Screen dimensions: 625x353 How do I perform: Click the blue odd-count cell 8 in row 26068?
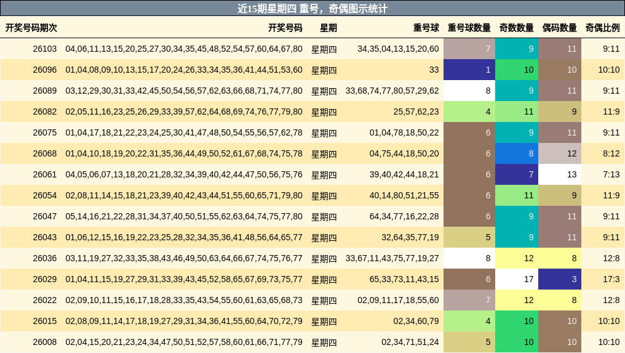[517, 153]
